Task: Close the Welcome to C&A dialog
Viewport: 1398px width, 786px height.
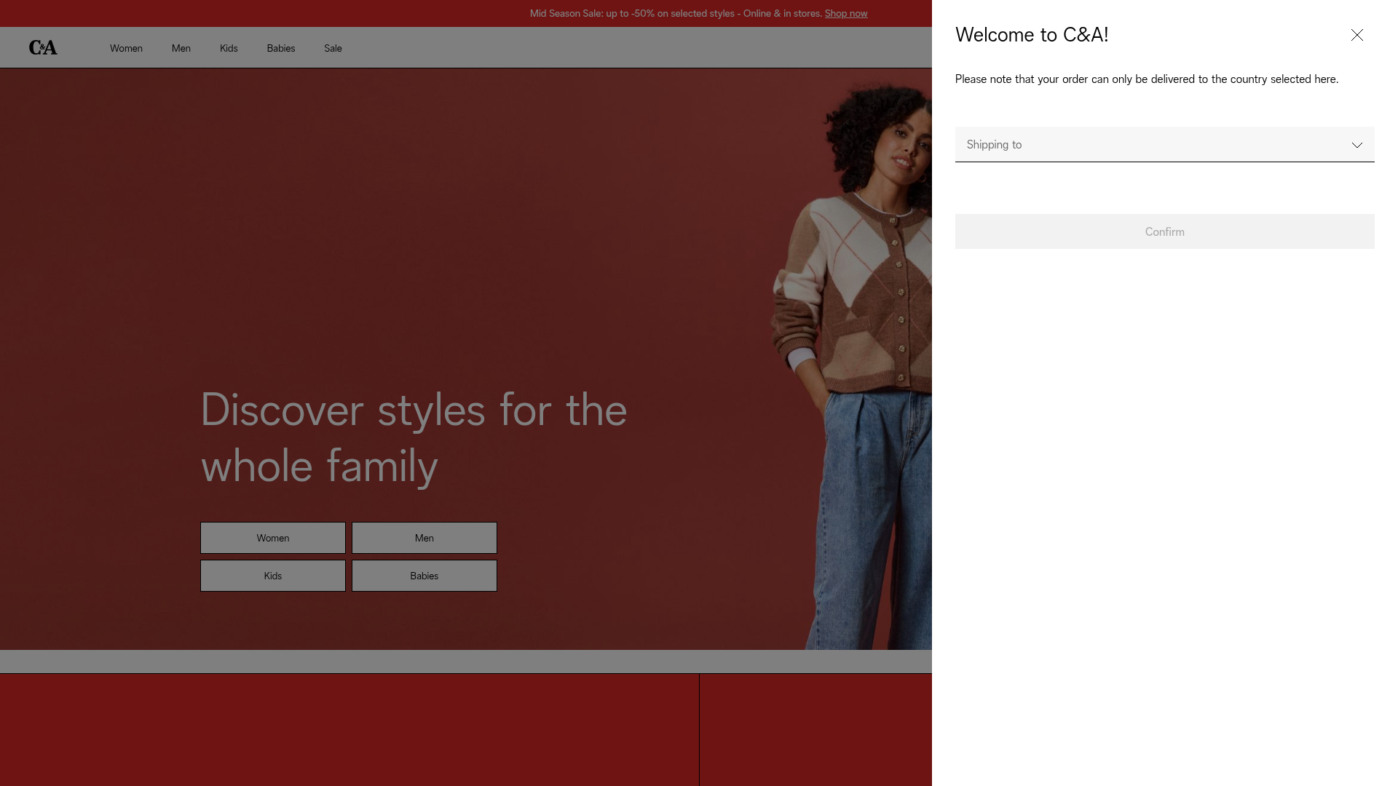Action: (1357, 35)
